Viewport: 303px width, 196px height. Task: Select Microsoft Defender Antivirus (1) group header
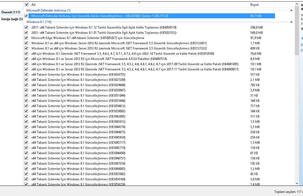tap(48, 10)
